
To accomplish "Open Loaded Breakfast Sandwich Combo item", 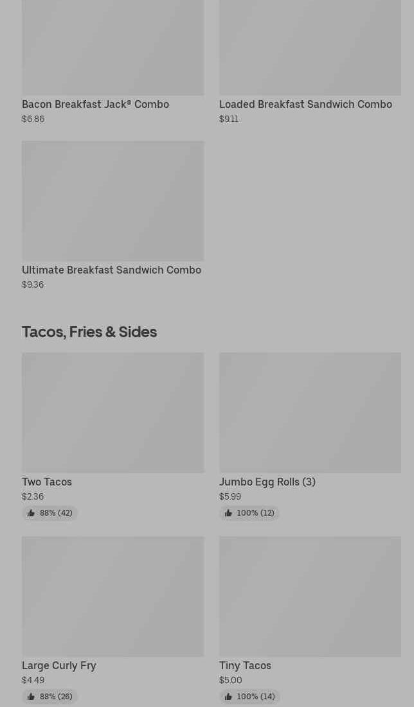I will [x=305, y=104].
